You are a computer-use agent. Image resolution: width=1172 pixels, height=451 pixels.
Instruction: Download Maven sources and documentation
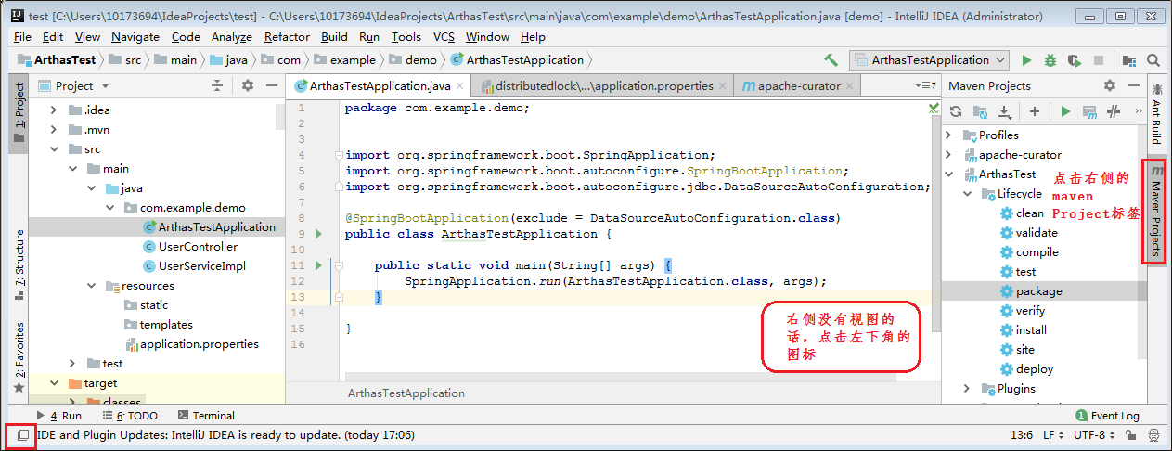1004,111
